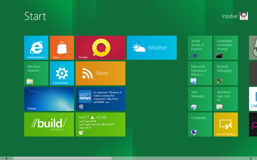Launch Visual Studio 11 Express tile
This screenshot has width=257, height=160.
click(x=200, y=48)
